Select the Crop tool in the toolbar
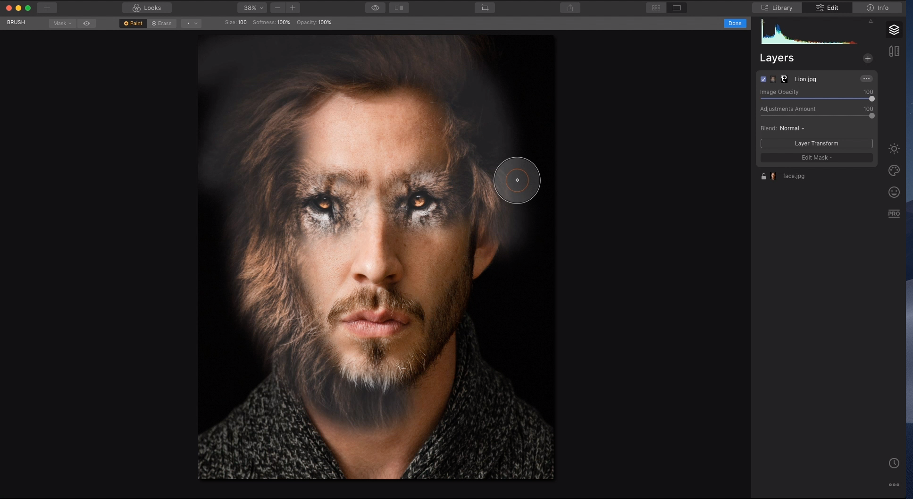This screenshot has height=499, width=913. coord(484,8)
